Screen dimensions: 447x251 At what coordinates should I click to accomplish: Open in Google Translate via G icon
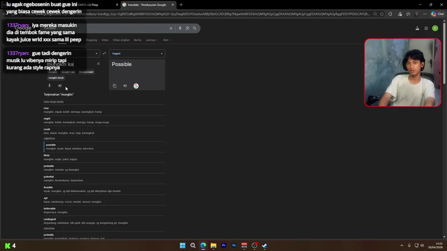(136, 86)
